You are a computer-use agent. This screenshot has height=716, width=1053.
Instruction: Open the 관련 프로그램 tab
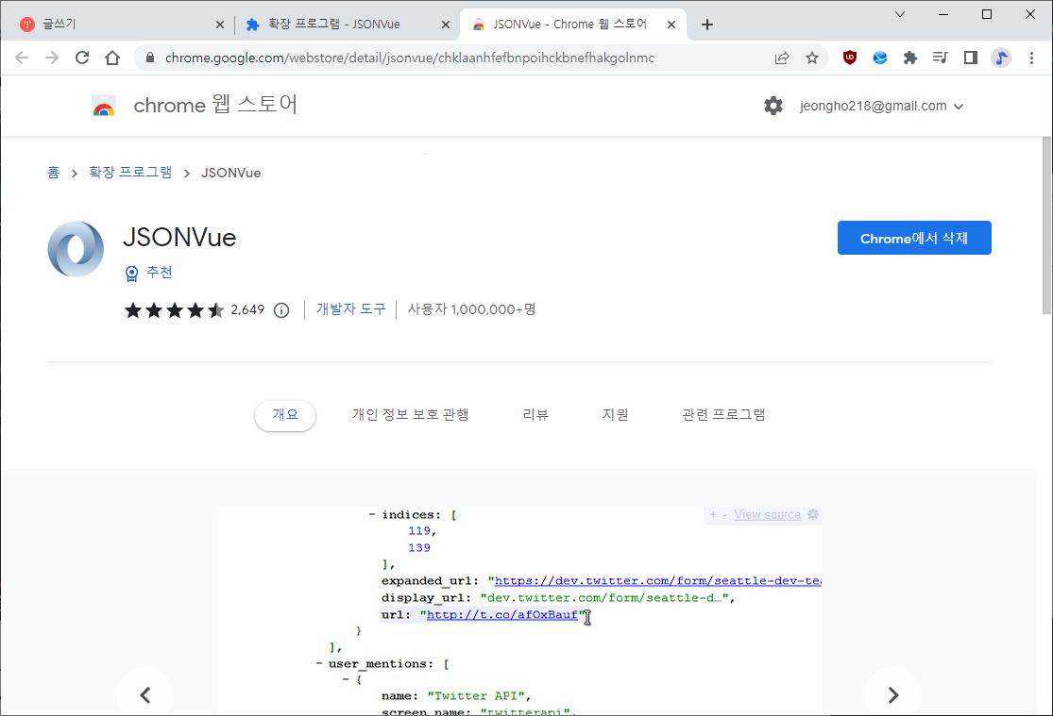pyautogui.click(x=723, y=415)
